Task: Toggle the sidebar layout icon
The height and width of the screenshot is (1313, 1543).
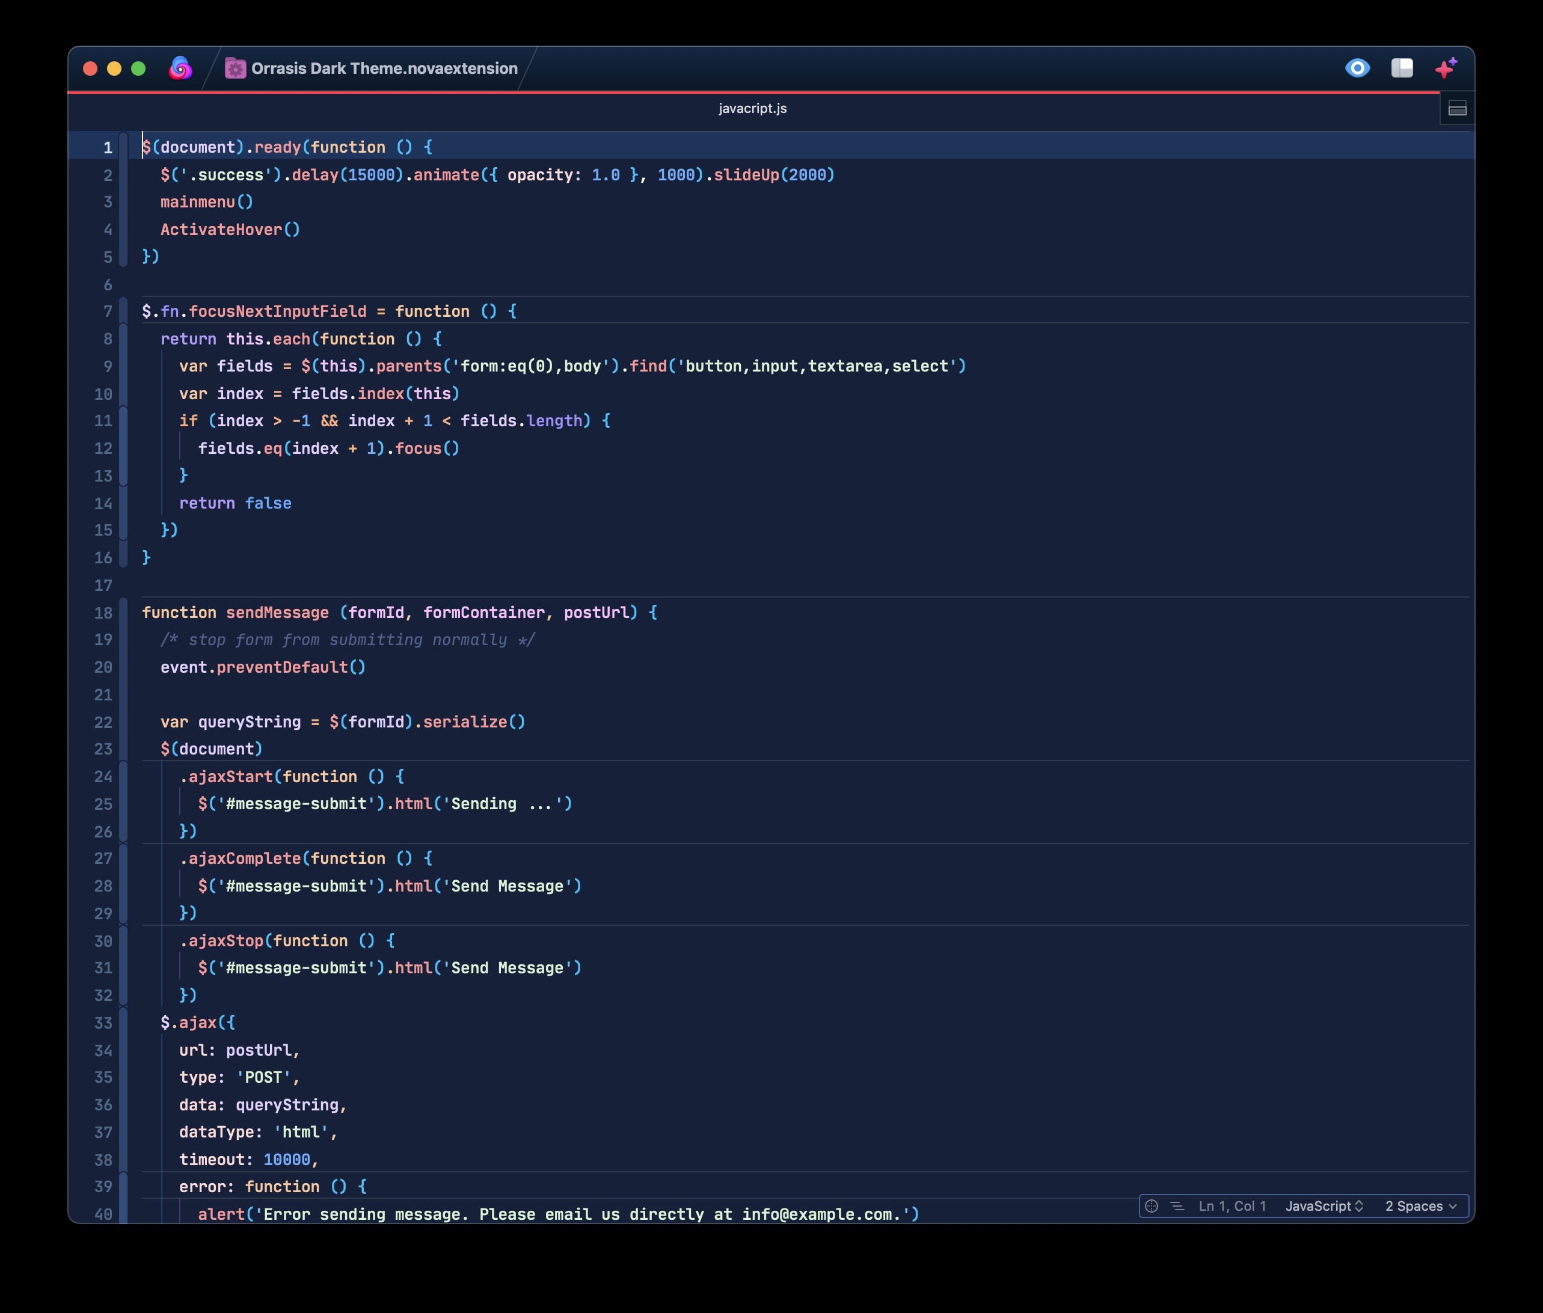Action: click(1402, 69)
